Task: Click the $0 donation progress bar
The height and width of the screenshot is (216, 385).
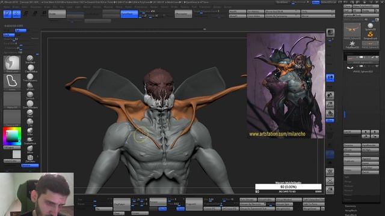Action: tap(288, 187)
